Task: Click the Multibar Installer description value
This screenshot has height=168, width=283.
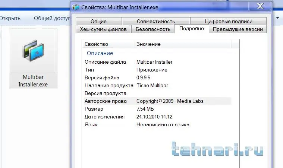Action: 154,62
